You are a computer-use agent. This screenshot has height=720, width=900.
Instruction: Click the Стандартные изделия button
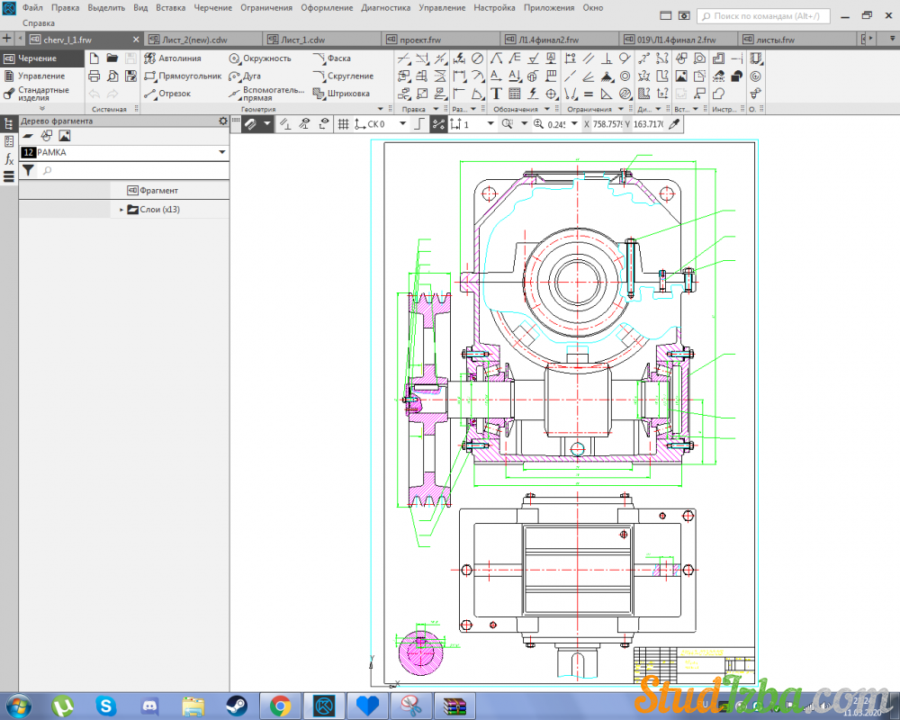(x=42, y=94)
